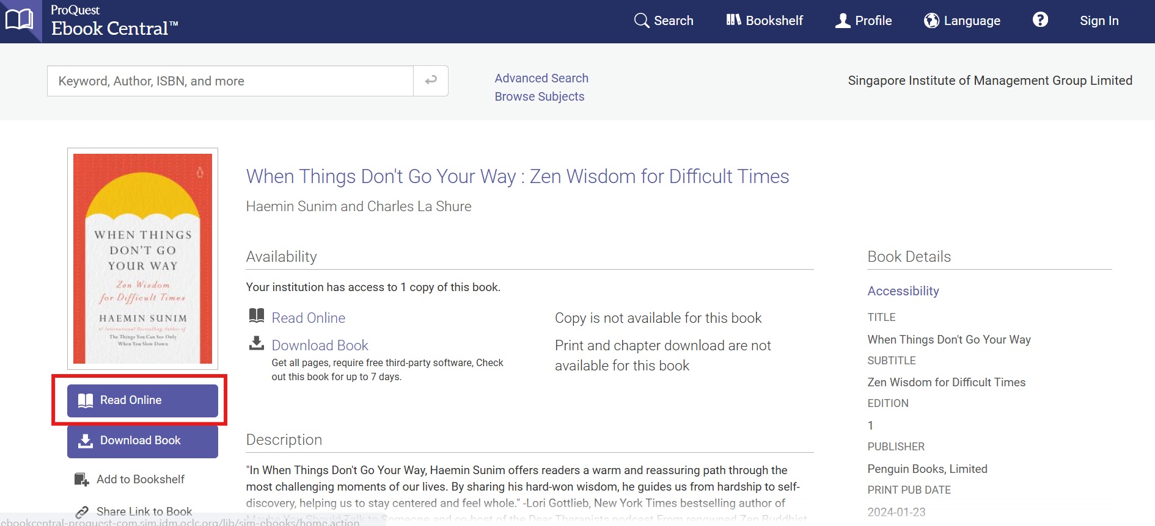This screenshot has width=1155, height=526.
Task: Click the open-book icon beside Read Online link
Action: (257, 315)
